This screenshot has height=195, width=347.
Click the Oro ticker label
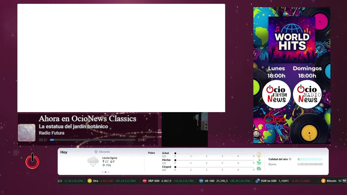pos(96,181)
